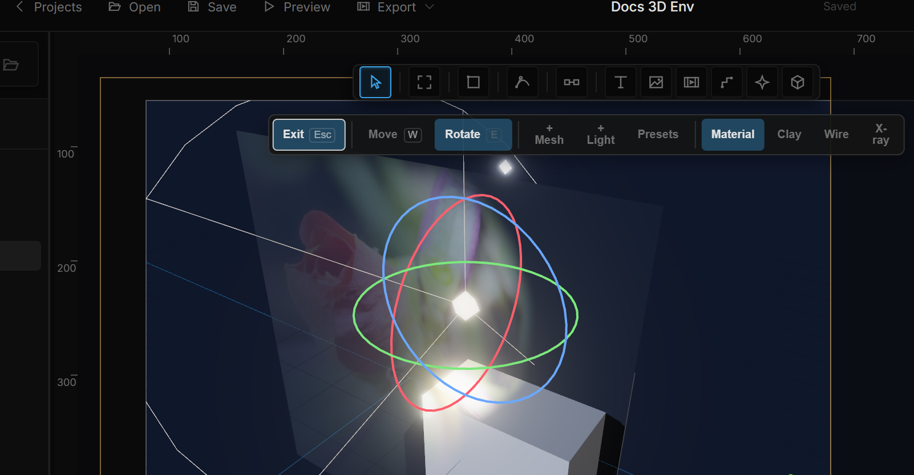Save the current project
Screen dimensions: 914x475
(212, 7)
